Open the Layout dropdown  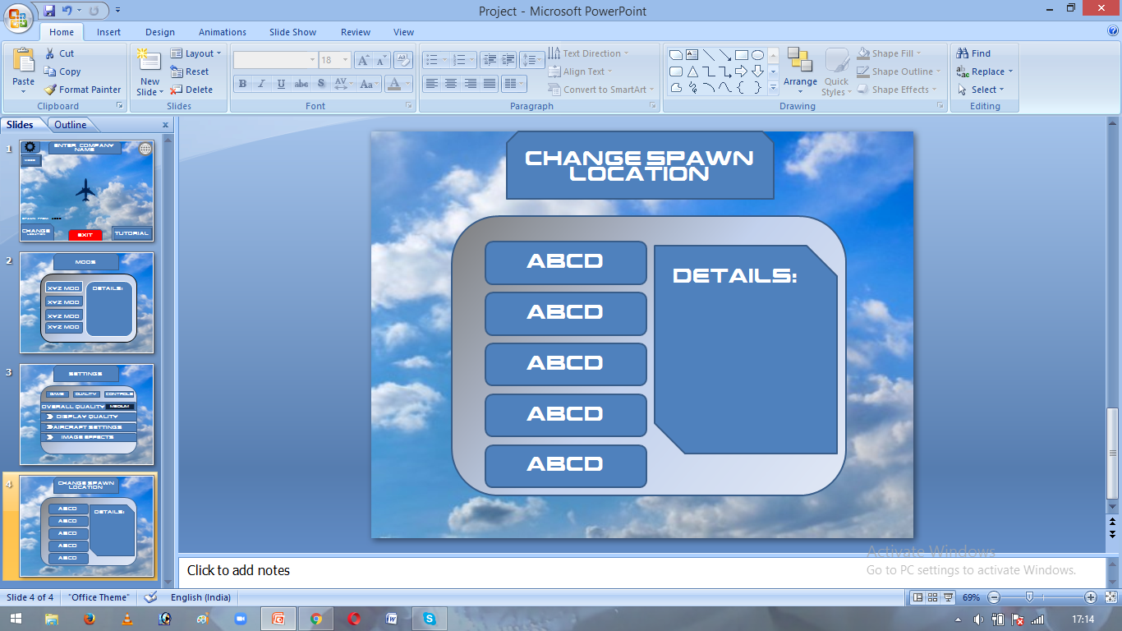[x=196, y=53]
